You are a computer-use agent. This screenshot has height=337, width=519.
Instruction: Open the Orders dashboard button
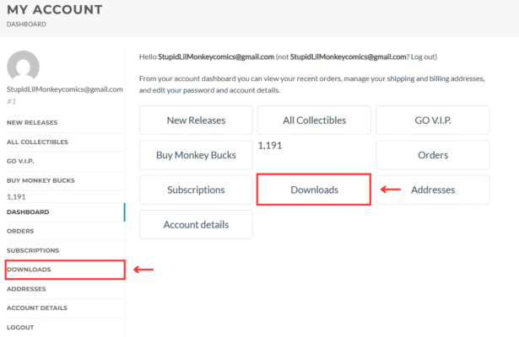[433, 155]
